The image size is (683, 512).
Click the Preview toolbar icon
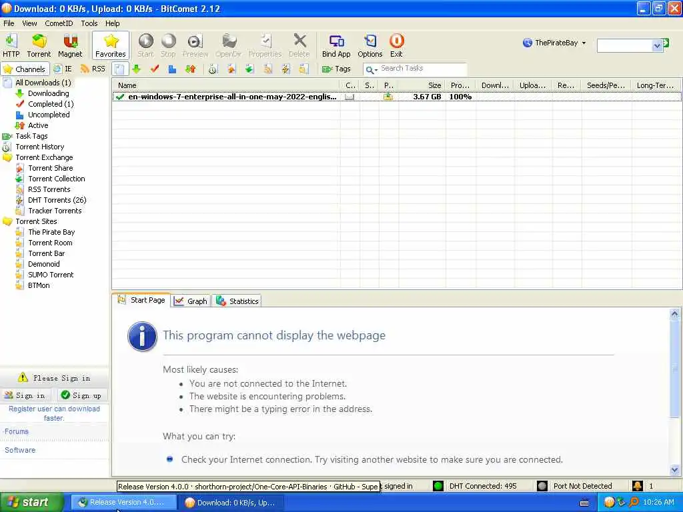coord(195,45)
